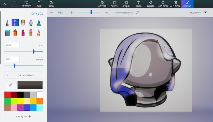Screen dimensions: 213x122
Task: Adjust the brush thickness slider
Action: [x=24, y=52]
